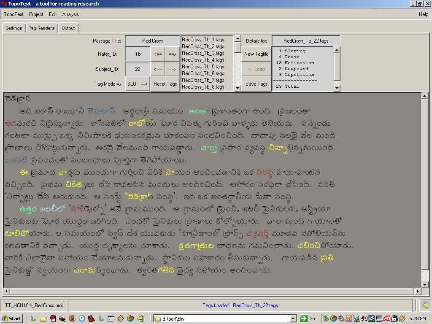This screenshot has height=324, width=432.
Task: Click the Subject_ID field showing 22
Action: click(138, 69)
